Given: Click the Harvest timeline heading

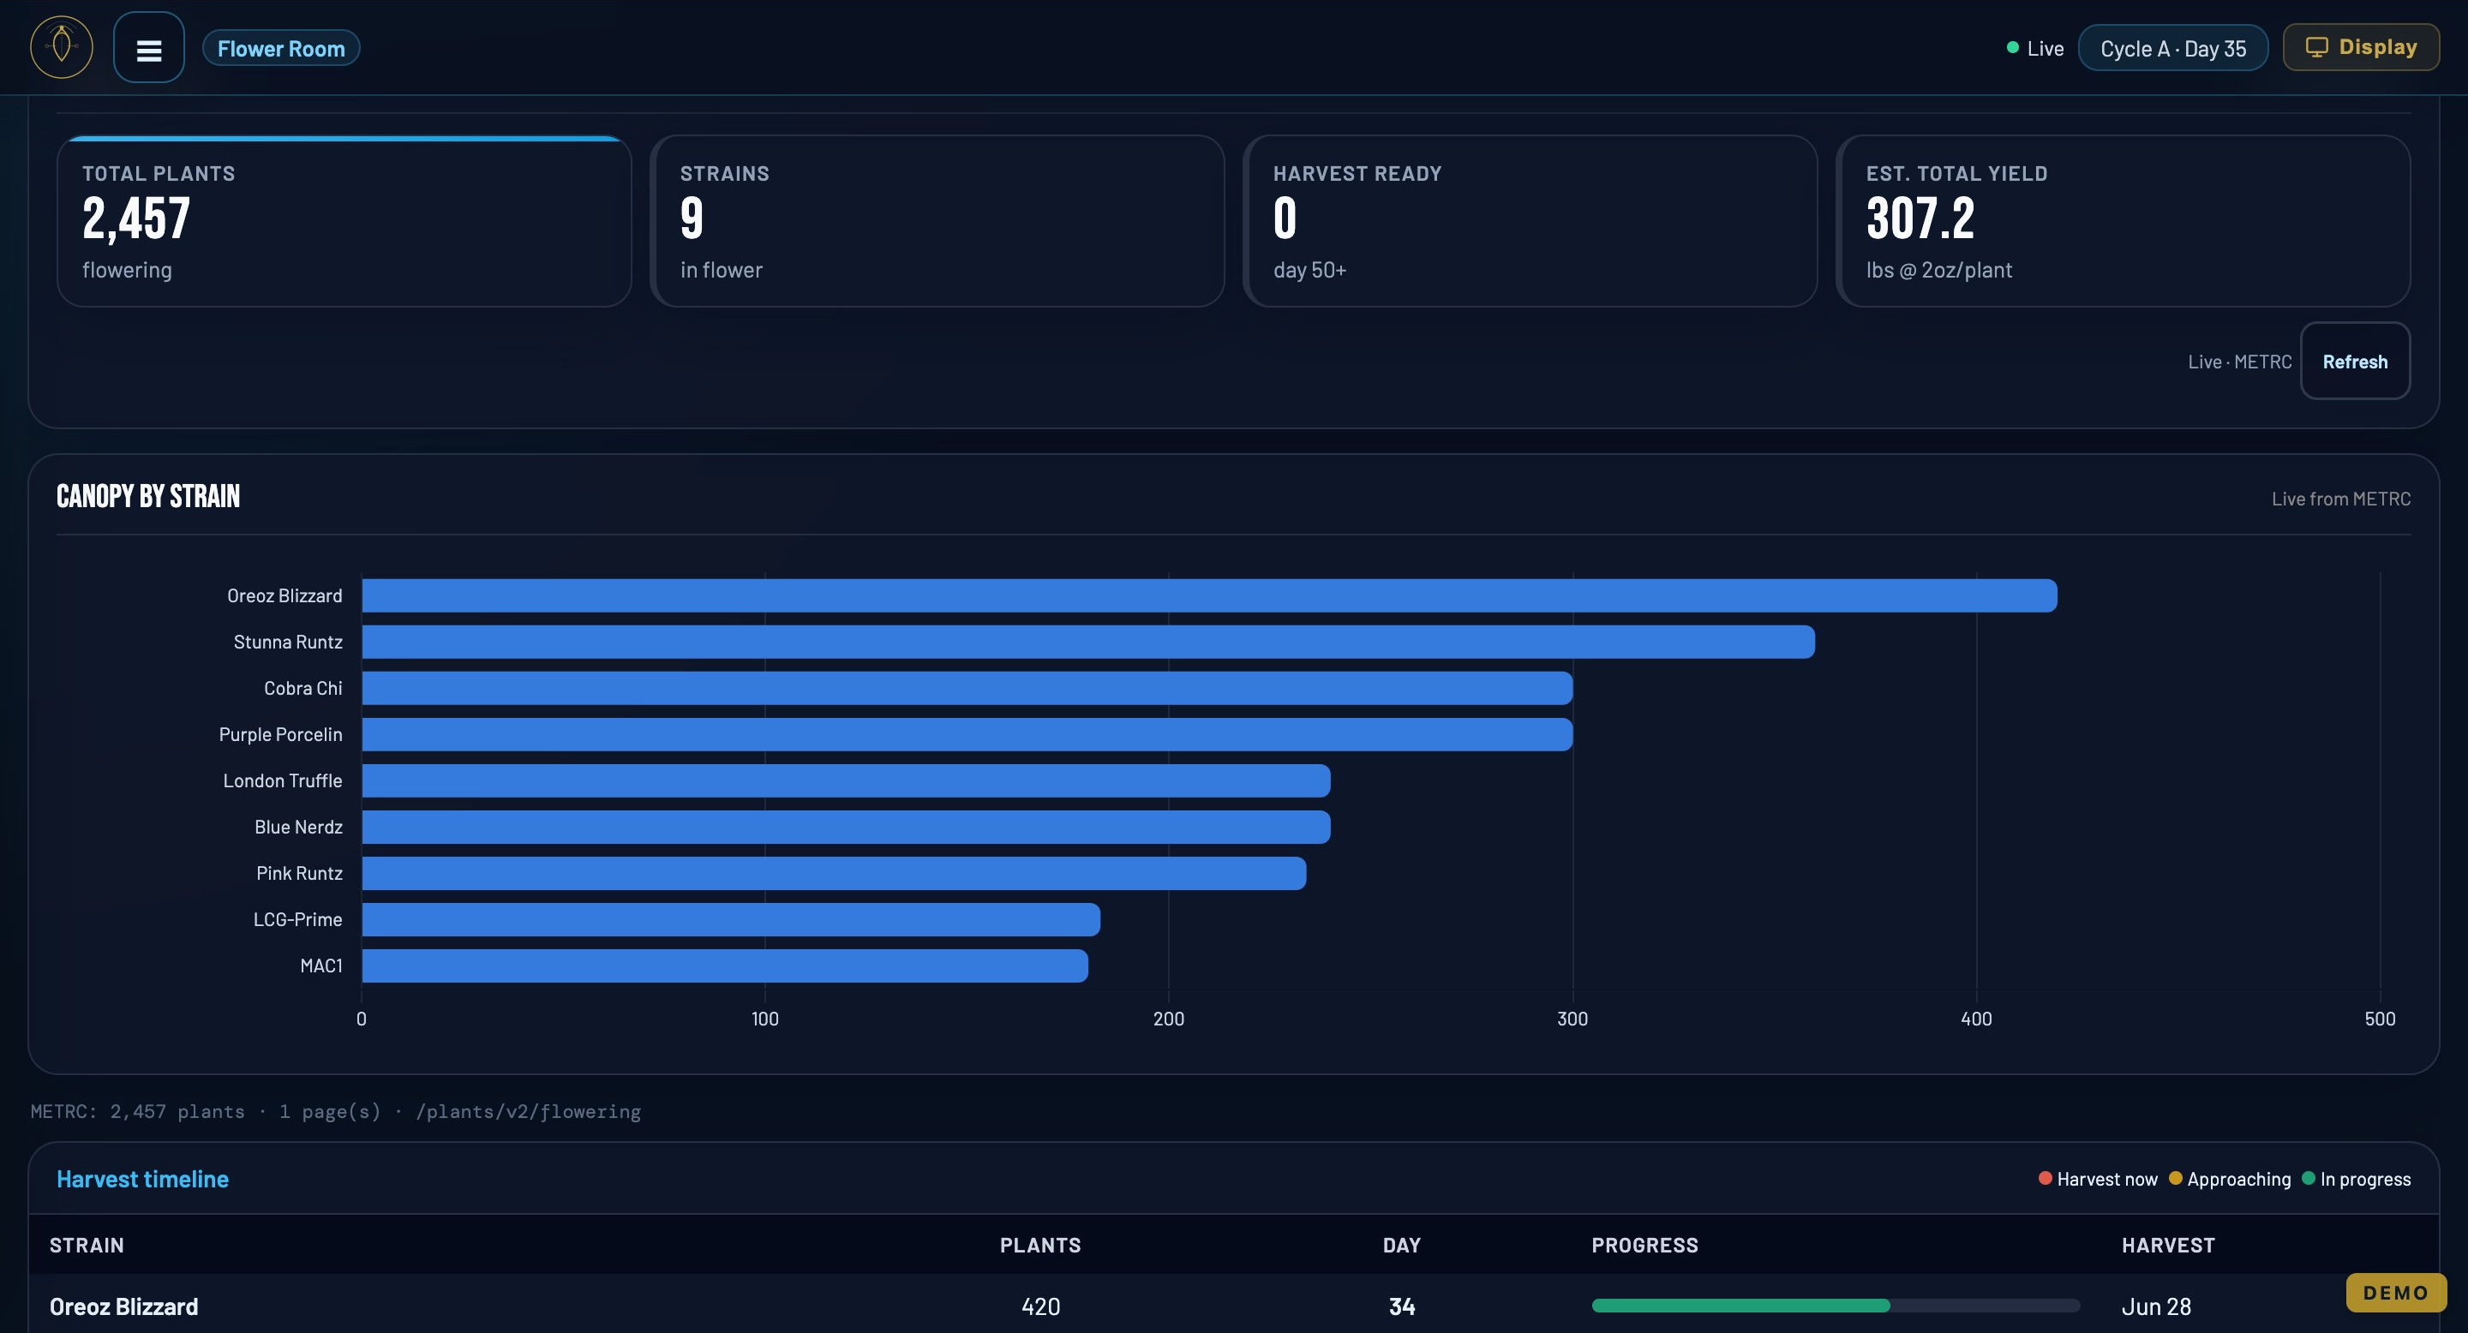Looking at the screenshot, I should tap(143, 1179).
